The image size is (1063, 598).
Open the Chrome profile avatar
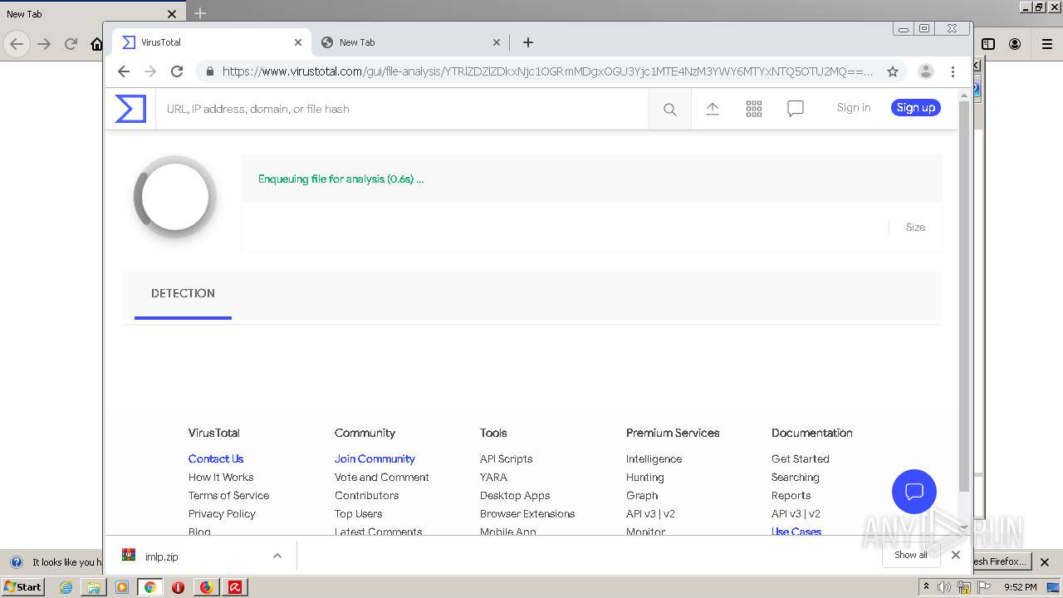pos(926,71)
